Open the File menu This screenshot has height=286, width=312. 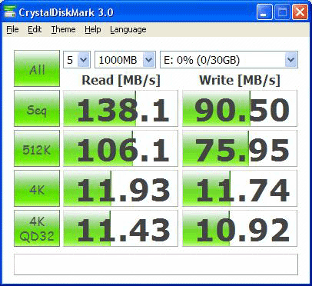click(12, 29)
